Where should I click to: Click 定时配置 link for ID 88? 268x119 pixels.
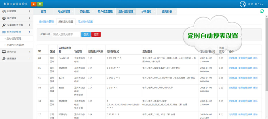click(233, 58)
